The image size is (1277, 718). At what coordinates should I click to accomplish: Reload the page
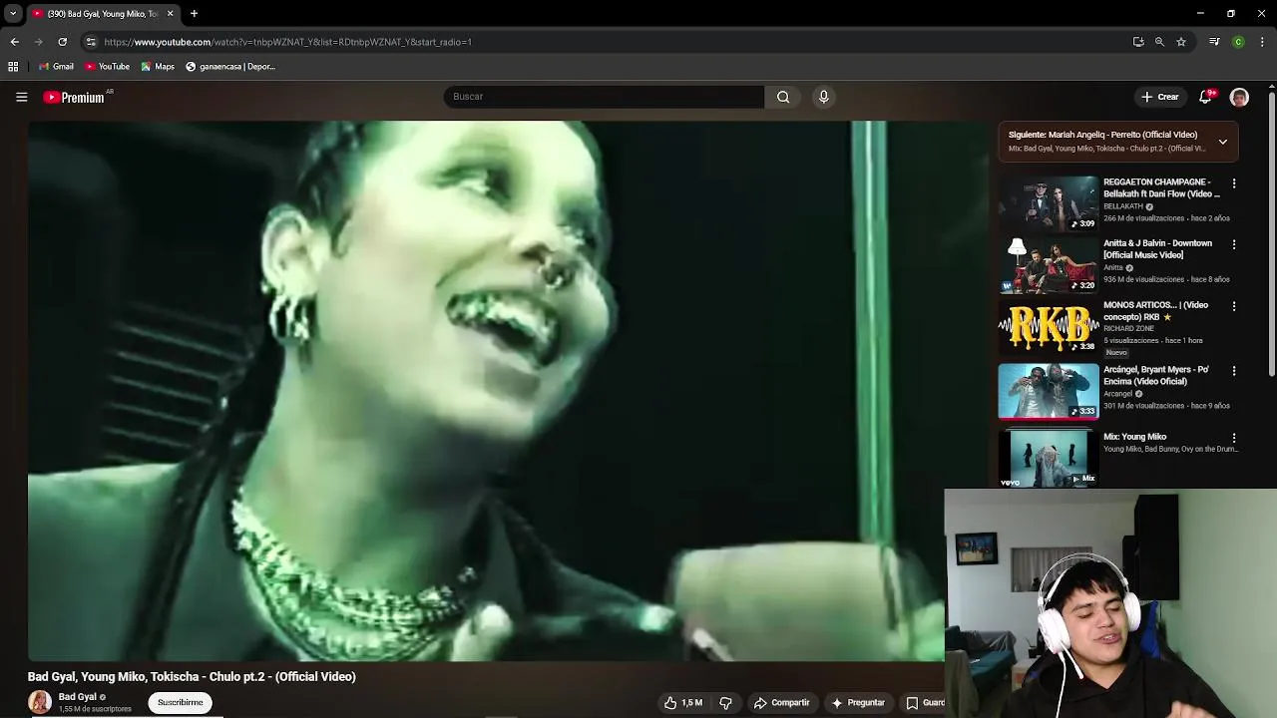click(x=62, y=42)
